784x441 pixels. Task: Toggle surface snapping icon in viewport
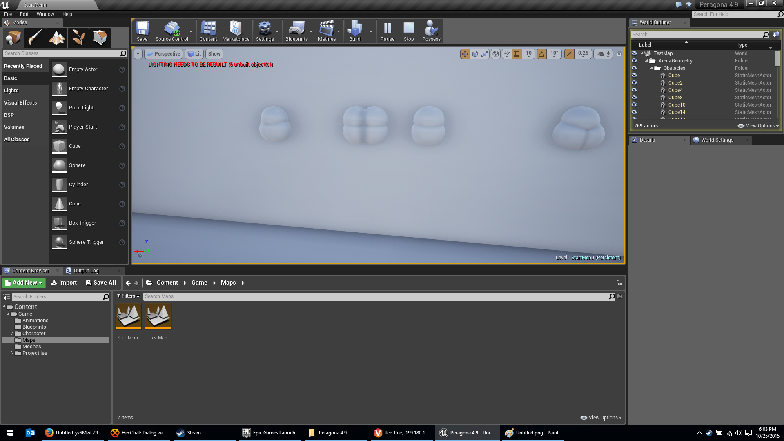507,53
